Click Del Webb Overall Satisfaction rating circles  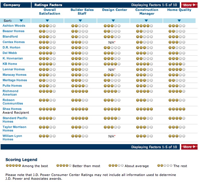click(x=47, y=53)
